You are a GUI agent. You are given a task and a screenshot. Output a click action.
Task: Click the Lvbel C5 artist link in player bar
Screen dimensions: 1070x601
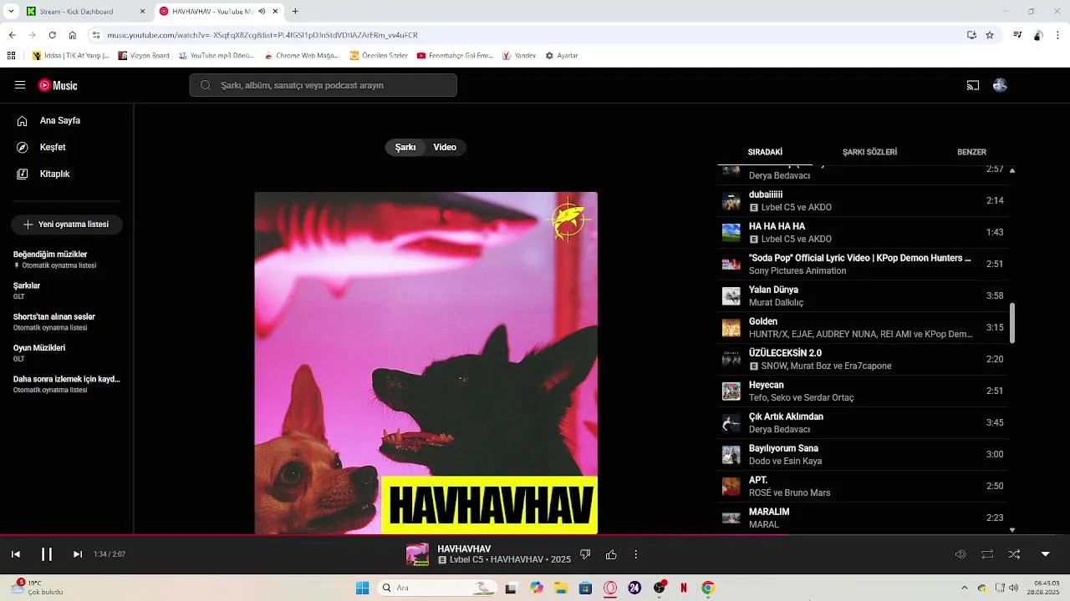(x=467, y=560)
